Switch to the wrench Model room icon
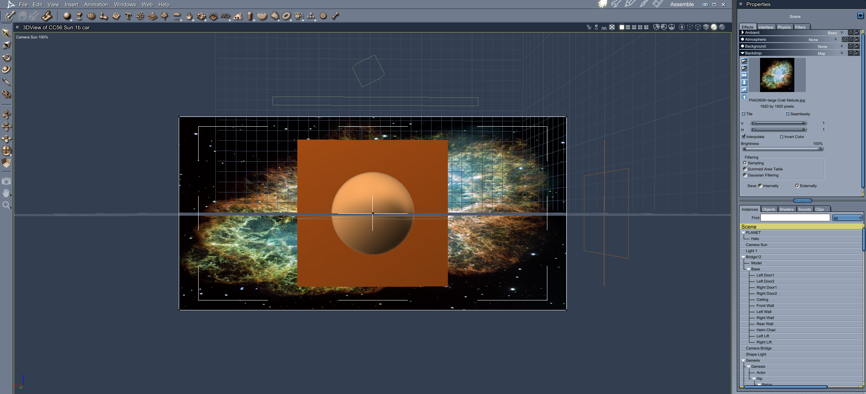Screen dimensions: 866x394 click(616, 4)
